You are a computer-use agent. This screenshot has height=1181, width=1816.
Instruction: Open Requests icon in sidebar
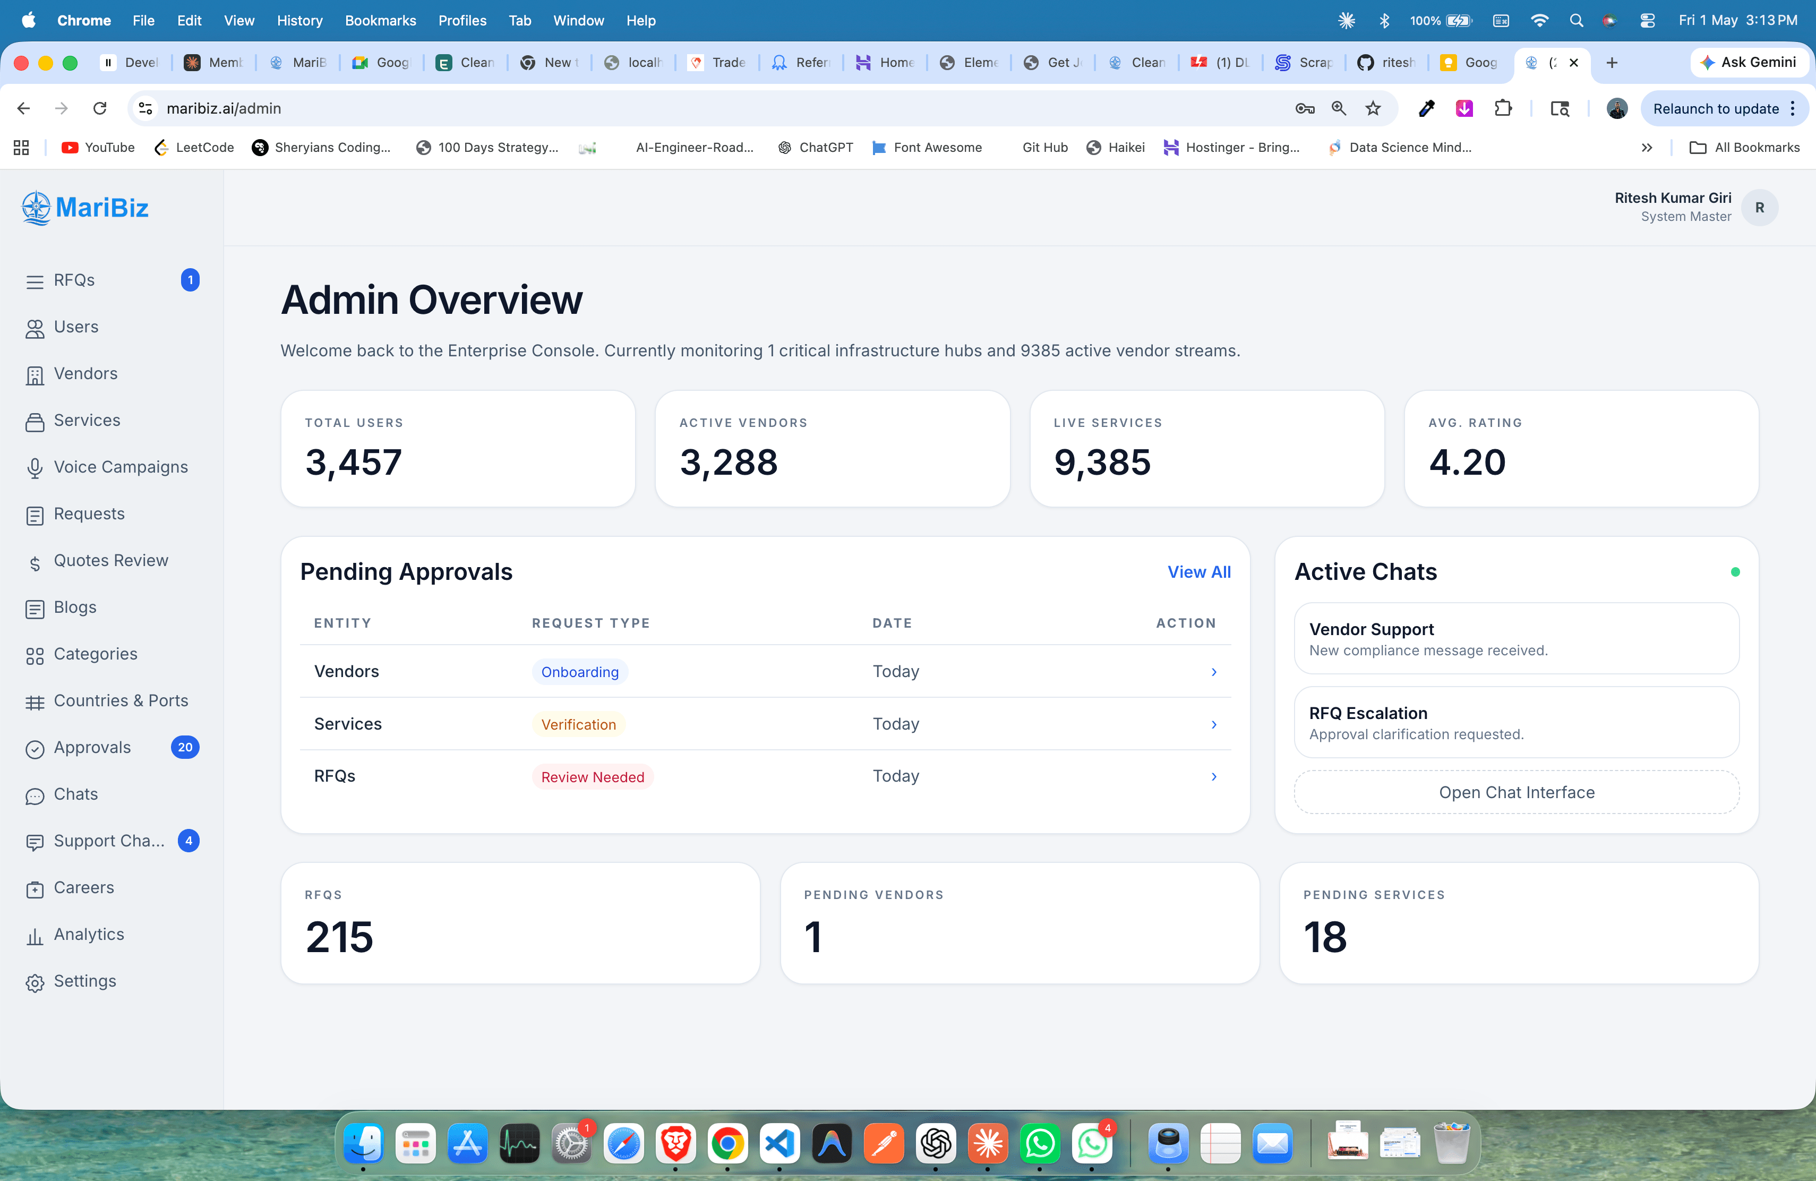[x=35, y=515]
